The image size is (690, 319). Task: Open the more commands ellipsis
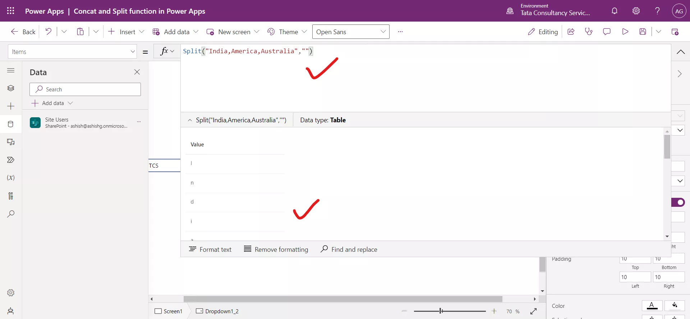pyautogui.click(x=400, y=32)
